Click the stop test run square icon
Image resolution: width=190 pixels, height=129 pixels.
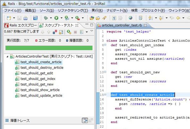pyautogui.click(x=75, y=32)
